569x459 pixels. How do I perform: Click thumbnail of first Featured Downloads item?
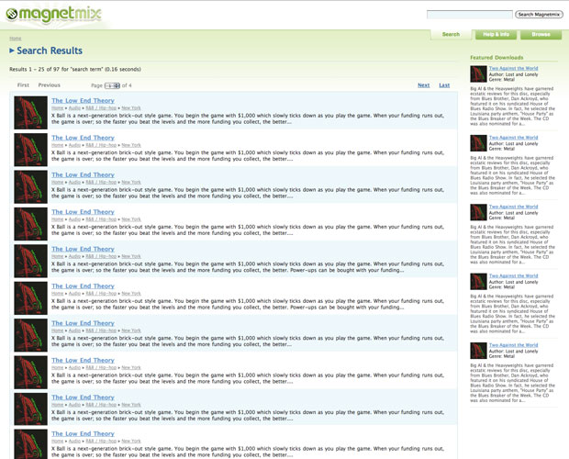click(x=478, y=74)
